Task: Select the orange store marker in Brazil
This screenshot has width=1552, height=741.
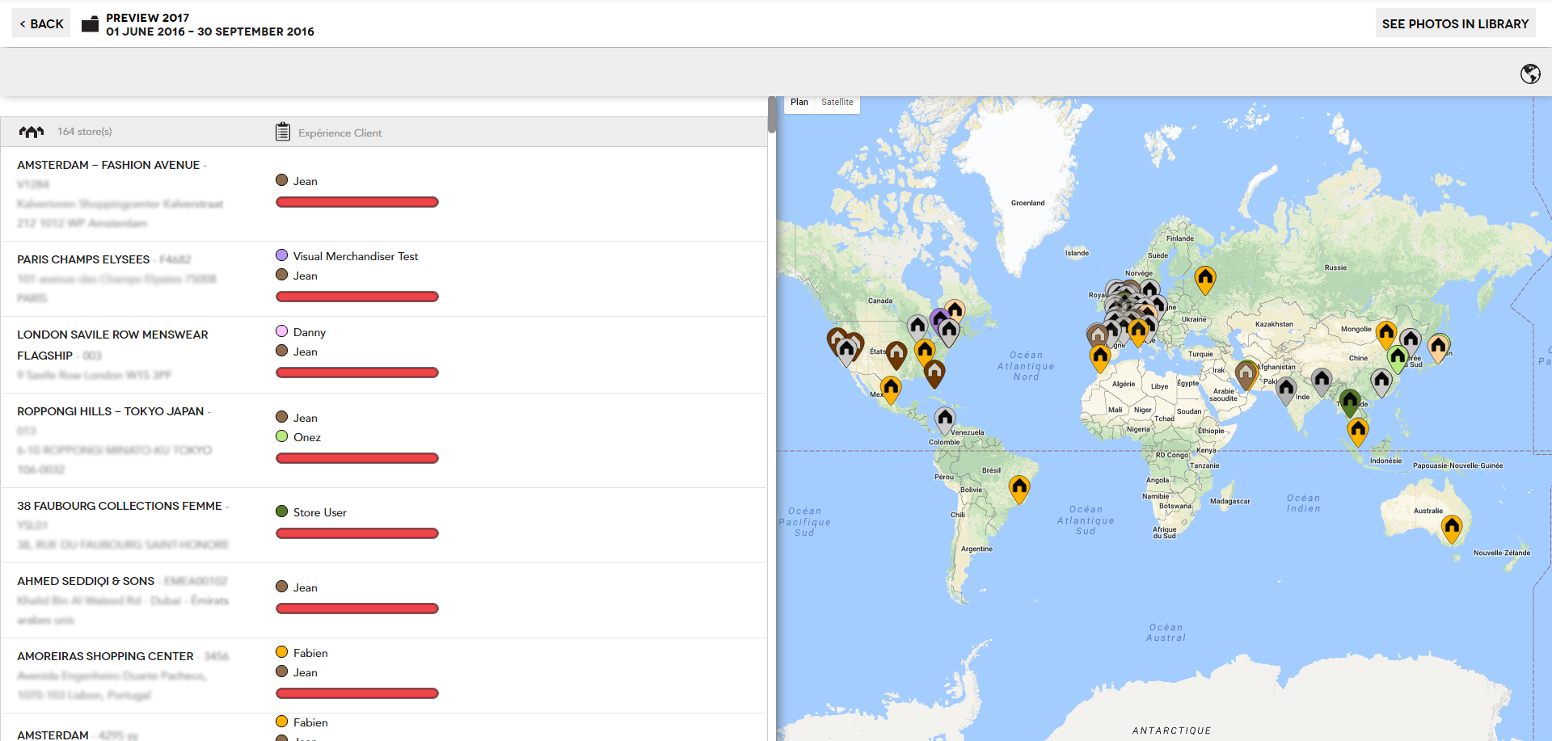Action: (x=1019, y=488)
